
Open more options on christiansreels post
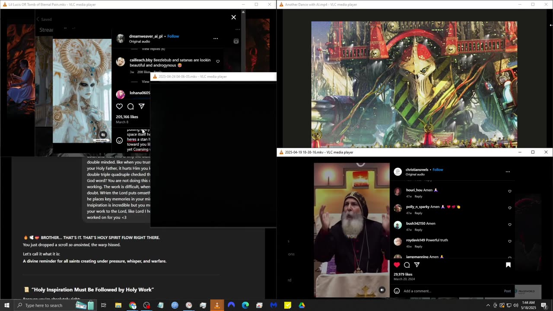coord(508,171)
